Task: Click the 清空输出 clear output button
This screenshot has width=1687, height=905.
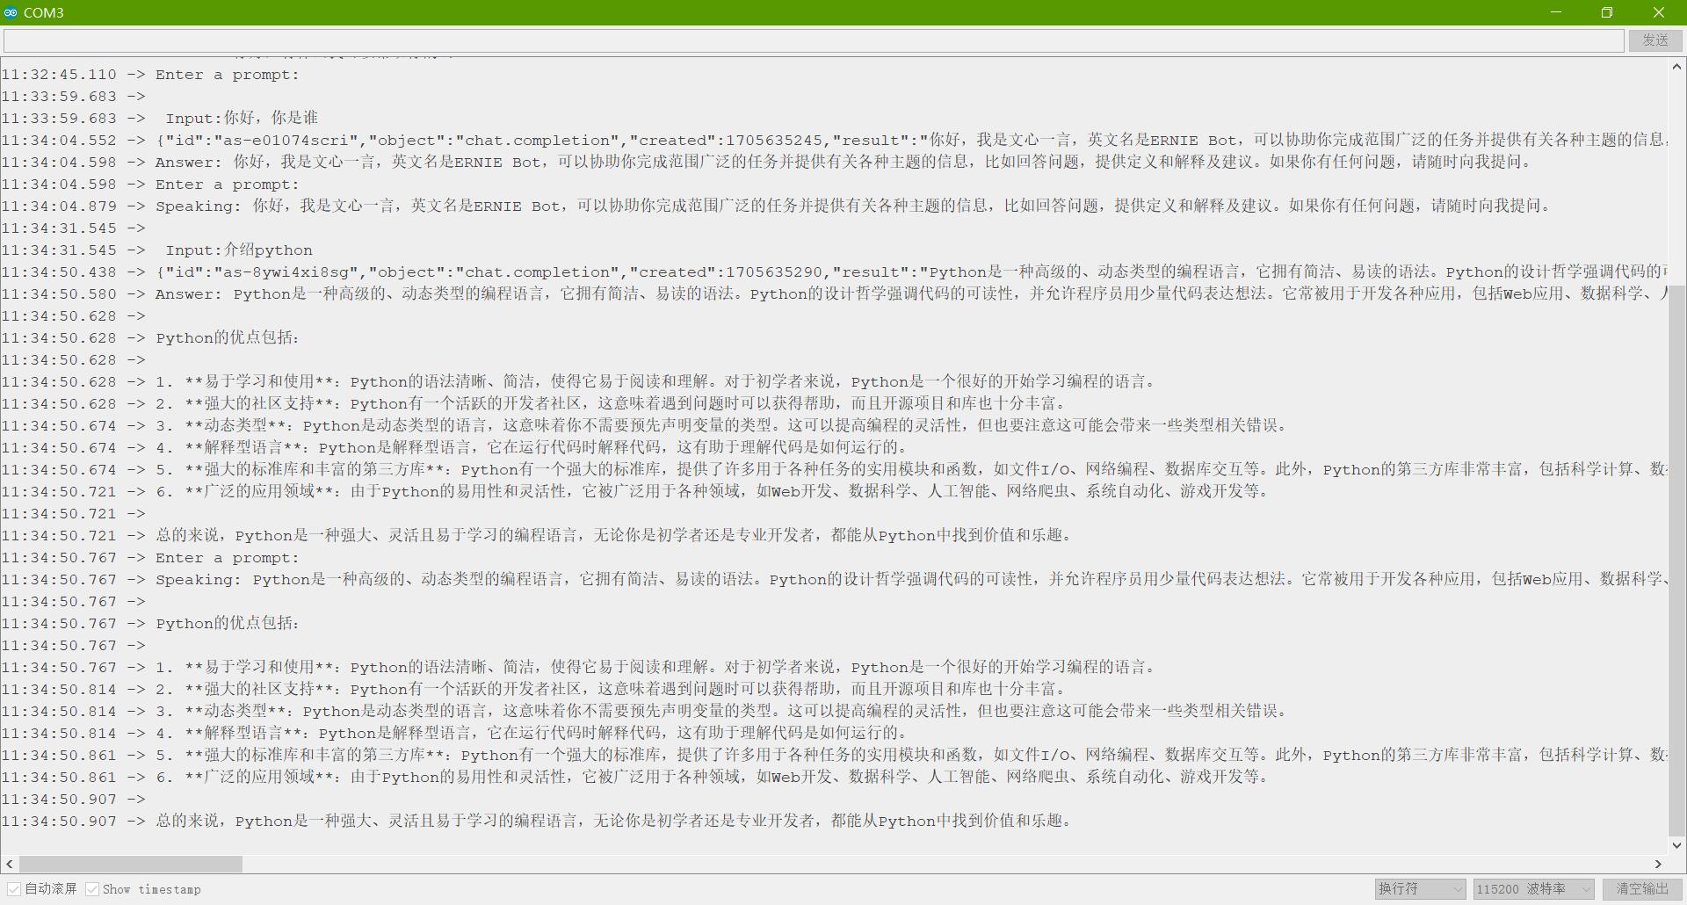Action: (1642, 889)
